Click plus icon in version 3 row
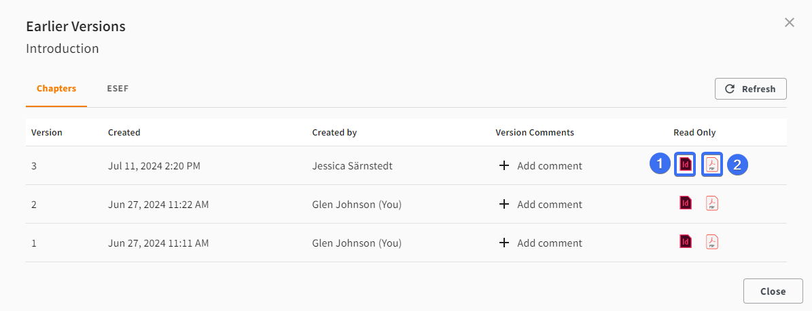The width and height of the screenshot is (812, 311). [504, 166]
